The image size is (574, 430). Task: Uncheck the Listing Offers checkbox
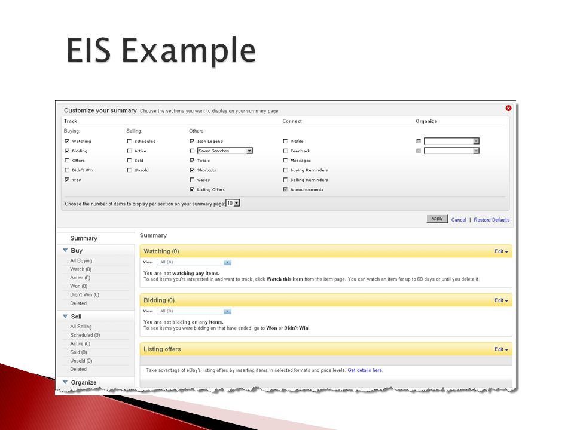tap(192, 189)
